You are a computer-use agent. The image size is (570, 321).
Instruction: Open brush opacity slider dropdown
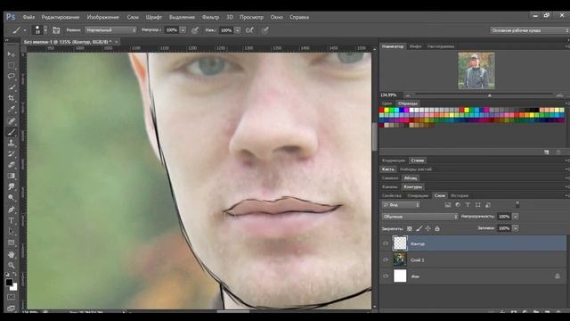(183, 30)
